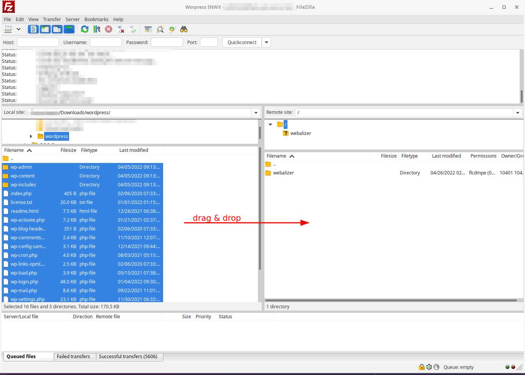Toggle processing of the transfer queue
This screenshot has width=525, height=375.
tap(97, 29)
